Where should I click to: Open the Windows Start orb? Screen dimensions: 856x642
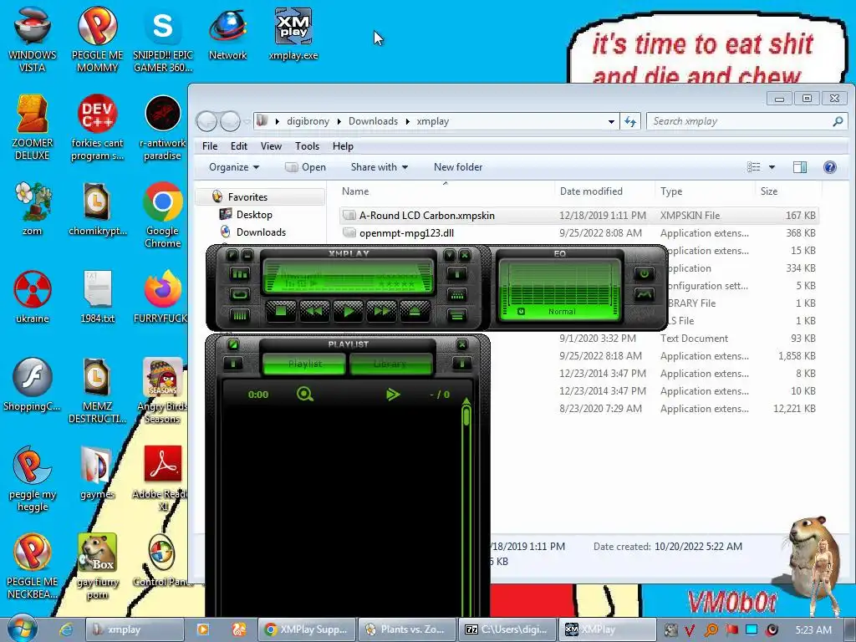pos(22,629)
